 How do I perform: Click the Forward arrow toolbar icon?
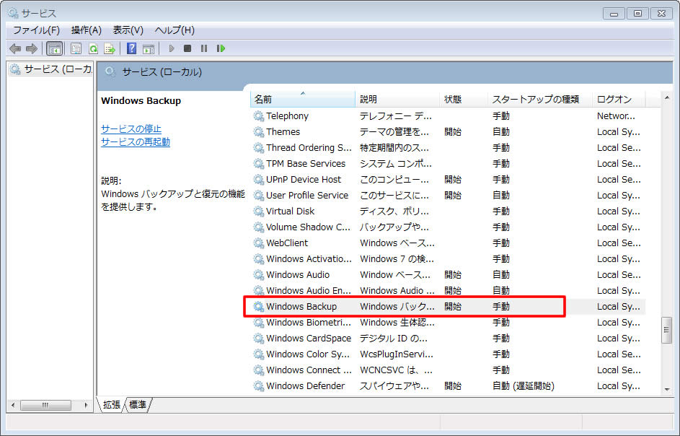point(32,48)
